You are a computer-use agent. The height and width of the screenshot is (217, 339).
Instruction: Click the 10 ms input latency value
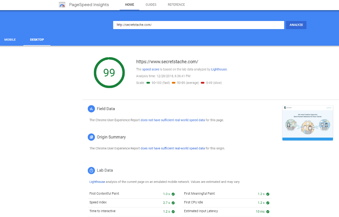click(260, 212)
